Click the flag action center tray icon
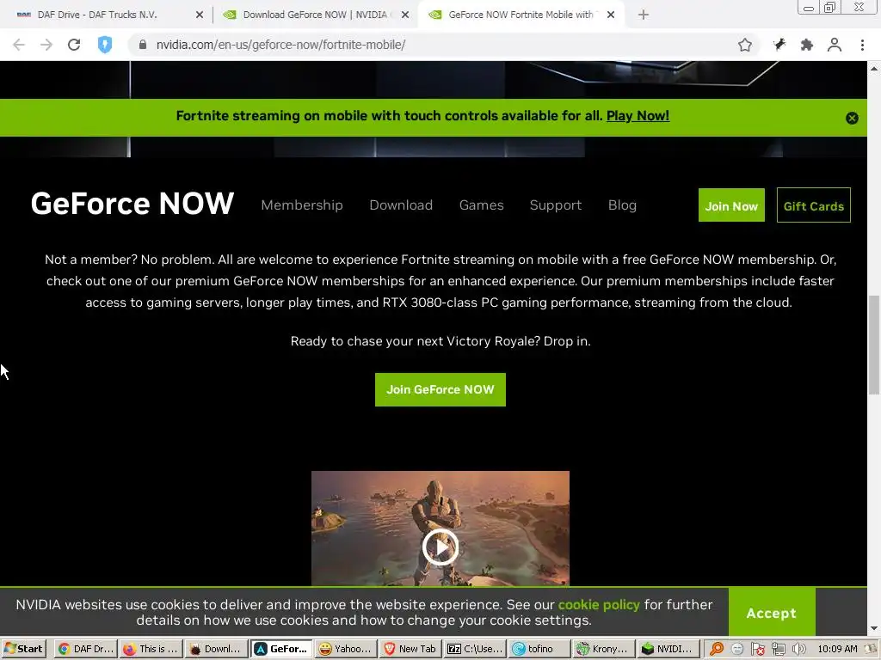Screen dimensions: 881x660 click(758, 650)
